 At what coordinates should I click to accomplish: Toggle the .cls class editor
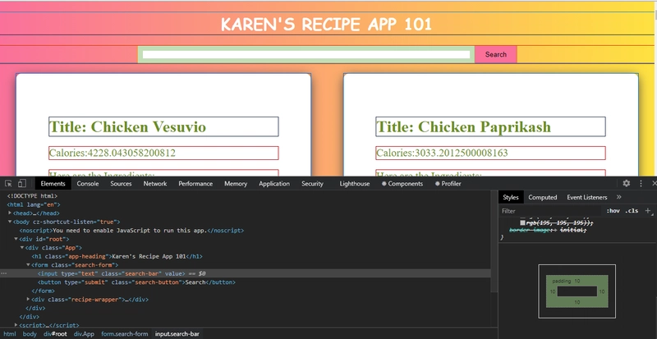tap(632, 211)
